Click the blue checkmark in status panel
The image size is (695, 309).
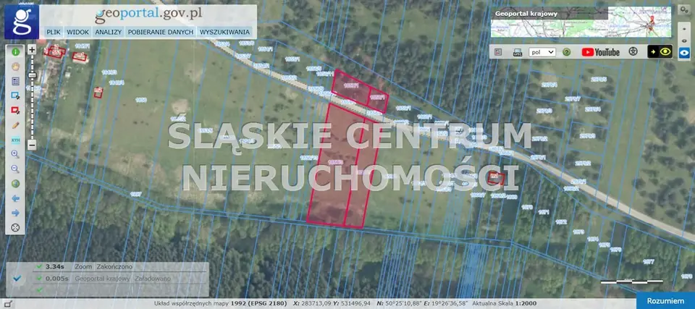click(17, 279)
